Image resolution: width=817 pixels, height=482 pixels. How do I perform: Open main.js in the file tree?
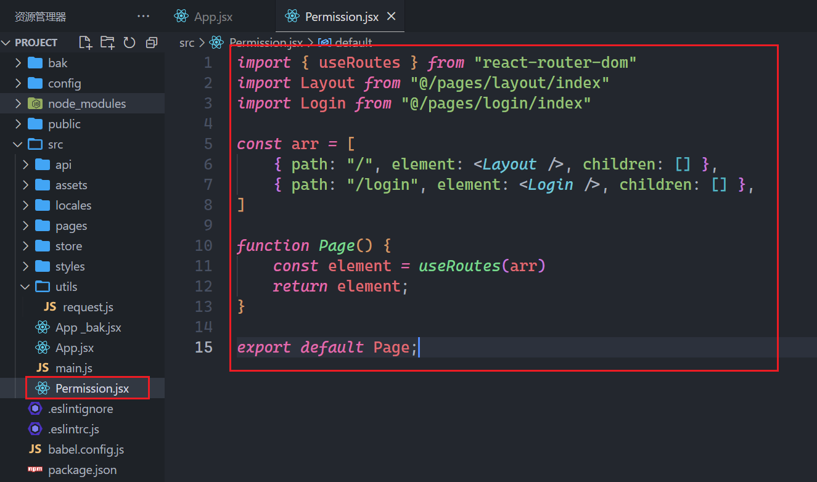pyautogui.click(x=82, y=368)
